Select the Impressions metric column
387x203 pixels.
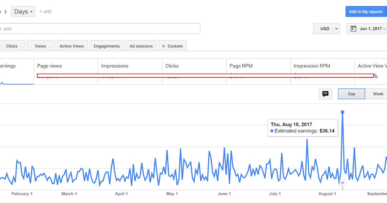pos(130,72)
